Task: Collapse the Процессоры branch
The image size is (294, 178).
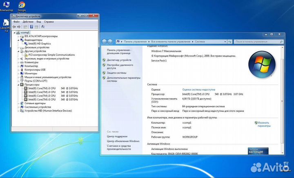Action: pos(18,85)
